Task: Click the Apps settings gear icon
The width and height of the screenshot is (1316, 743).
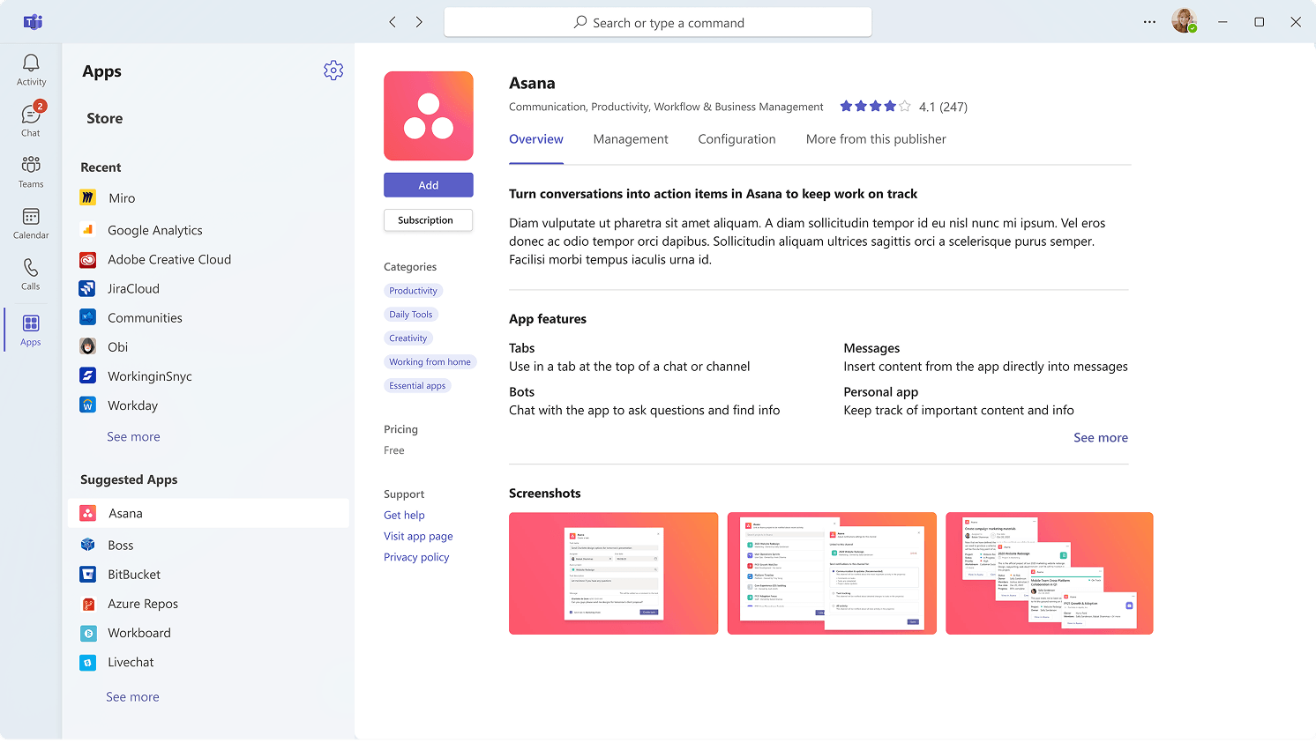Action: click(x=333, y=71)
